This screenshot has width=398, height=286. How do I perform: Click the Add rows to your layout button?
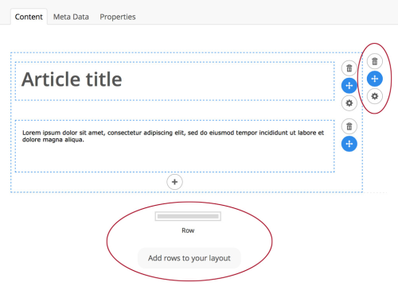[189, 258]
